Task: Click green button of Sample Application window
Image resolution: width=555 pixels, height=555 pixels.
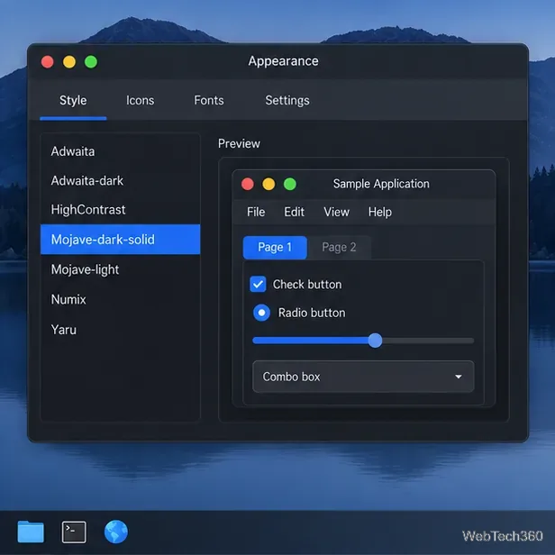Action: pos(290,184)
